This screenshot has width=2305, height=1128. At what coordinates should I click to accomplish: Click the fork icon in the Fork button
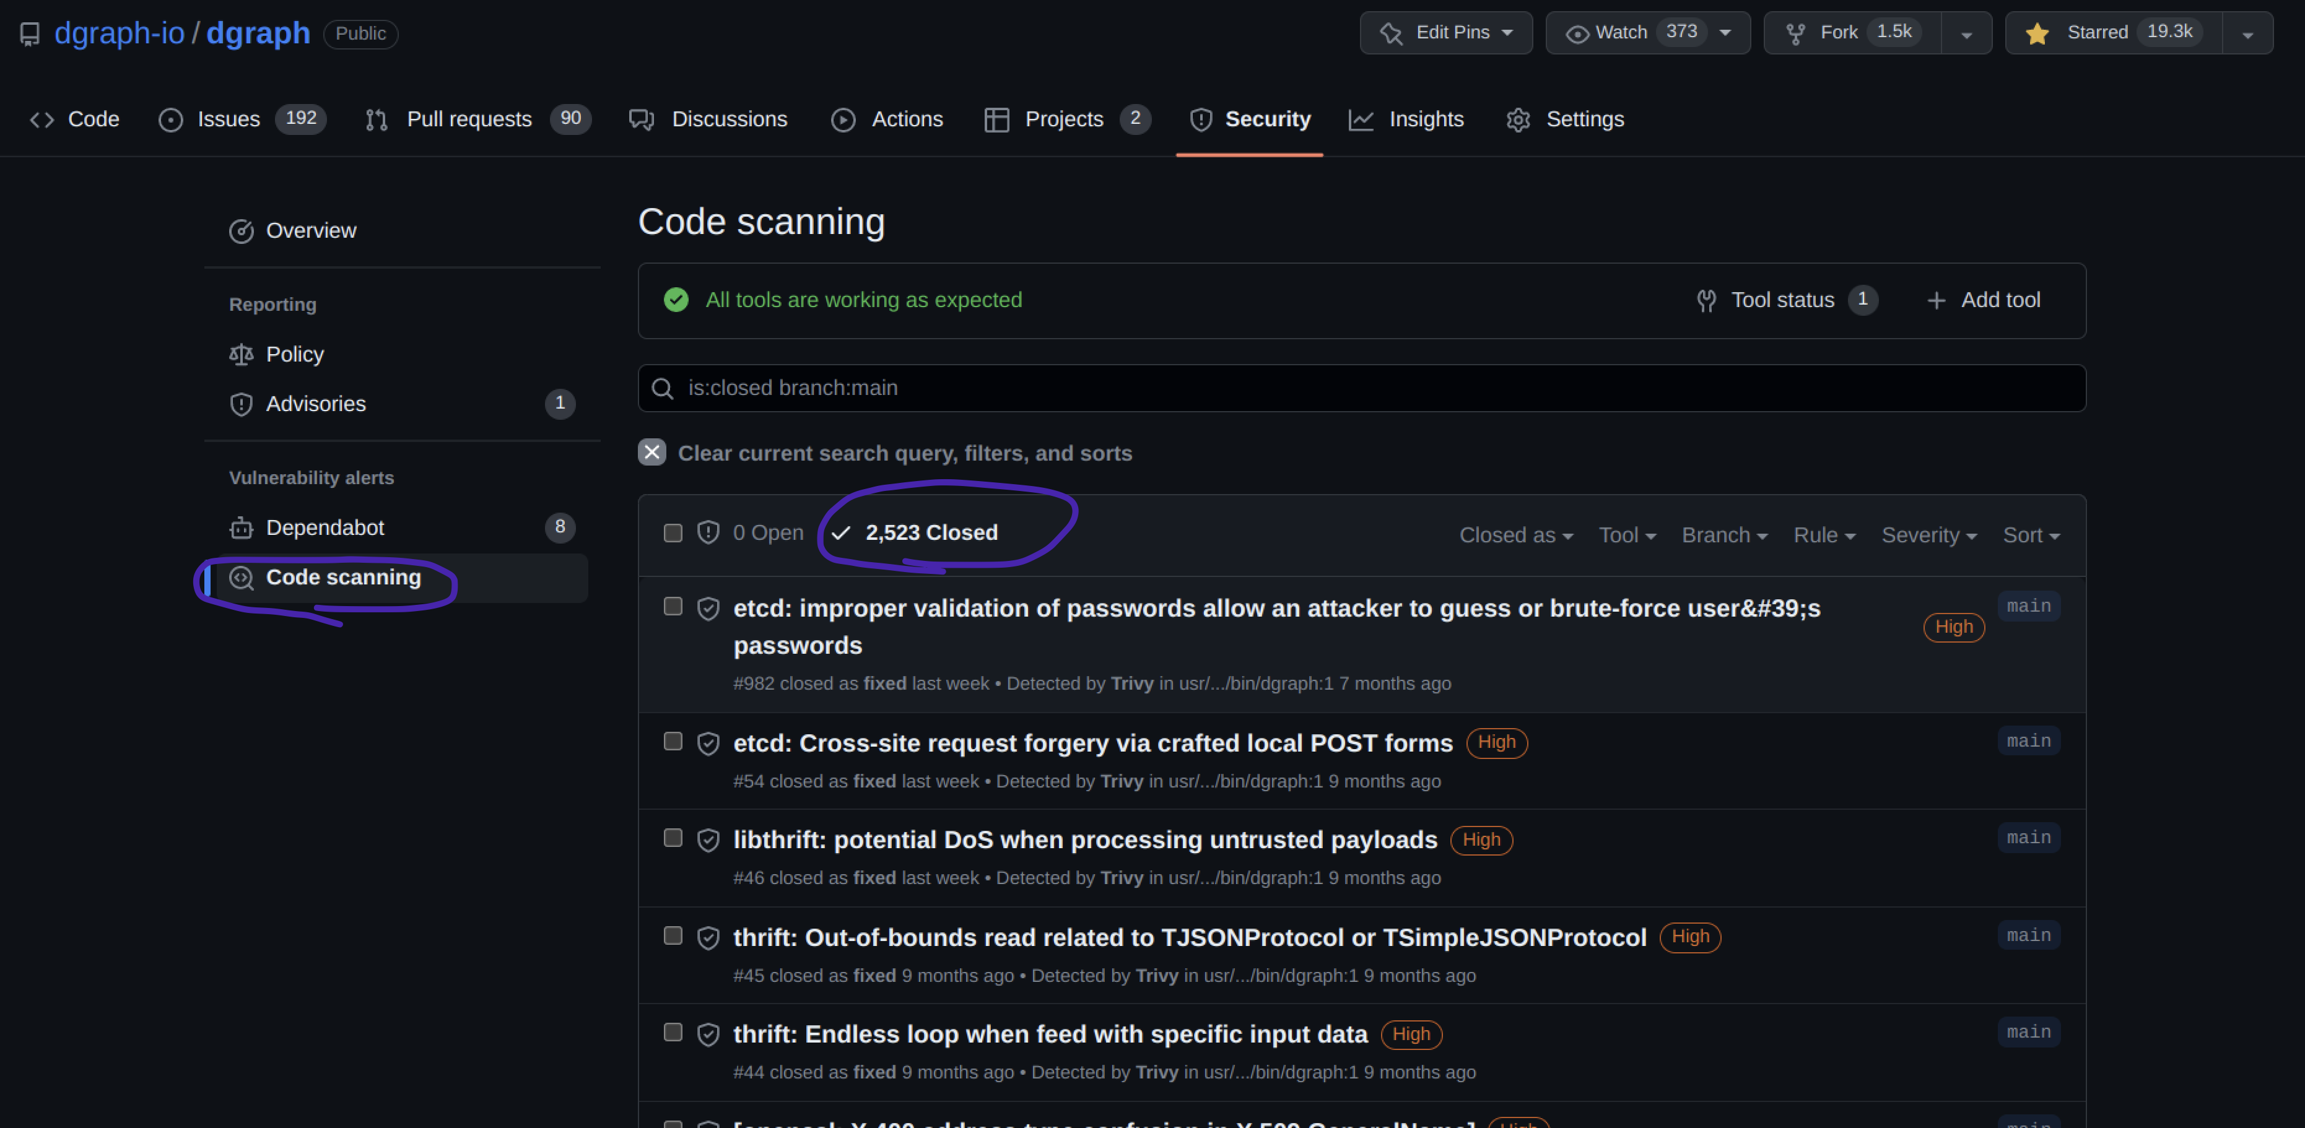coord(1795,34)
